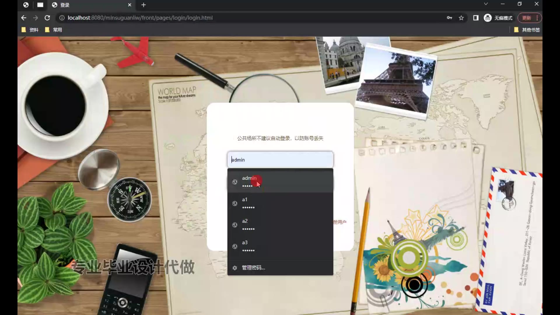The width and height of the screenshot is (560, 315).
Task: Open the tab search dropdown arrow
Action: click(486, 4)
